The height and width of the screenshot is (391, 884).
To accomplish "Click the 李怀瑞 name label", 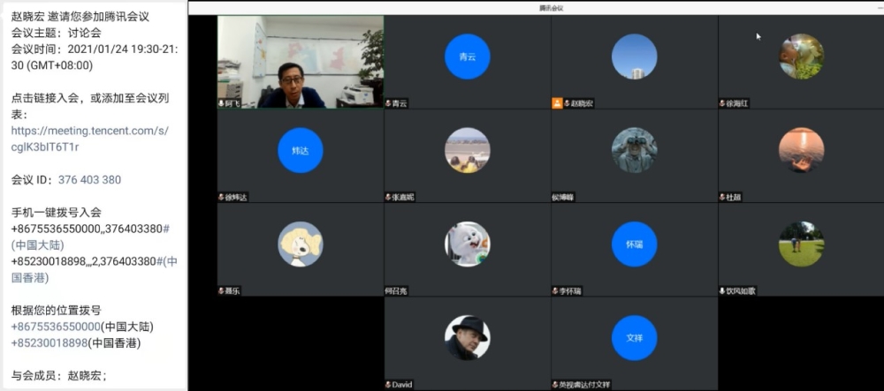I will [570, 291].
